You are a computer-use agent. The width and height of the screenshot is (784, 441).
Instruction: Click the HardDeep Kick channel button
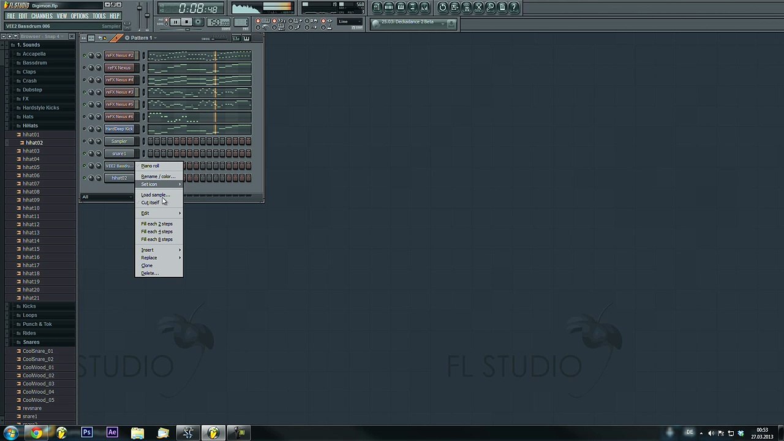click(x=119, y=129)
